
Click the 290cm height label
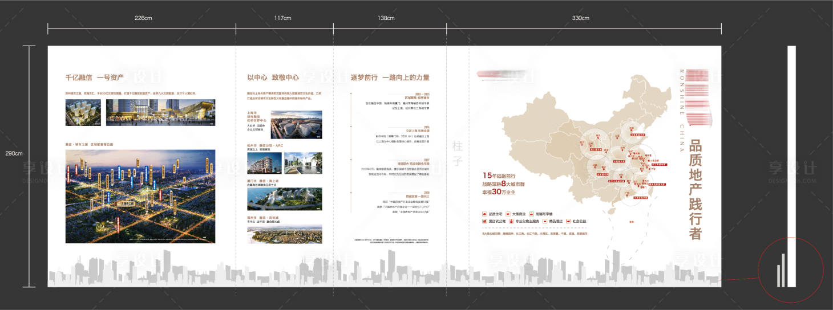[x=14, y=153]
